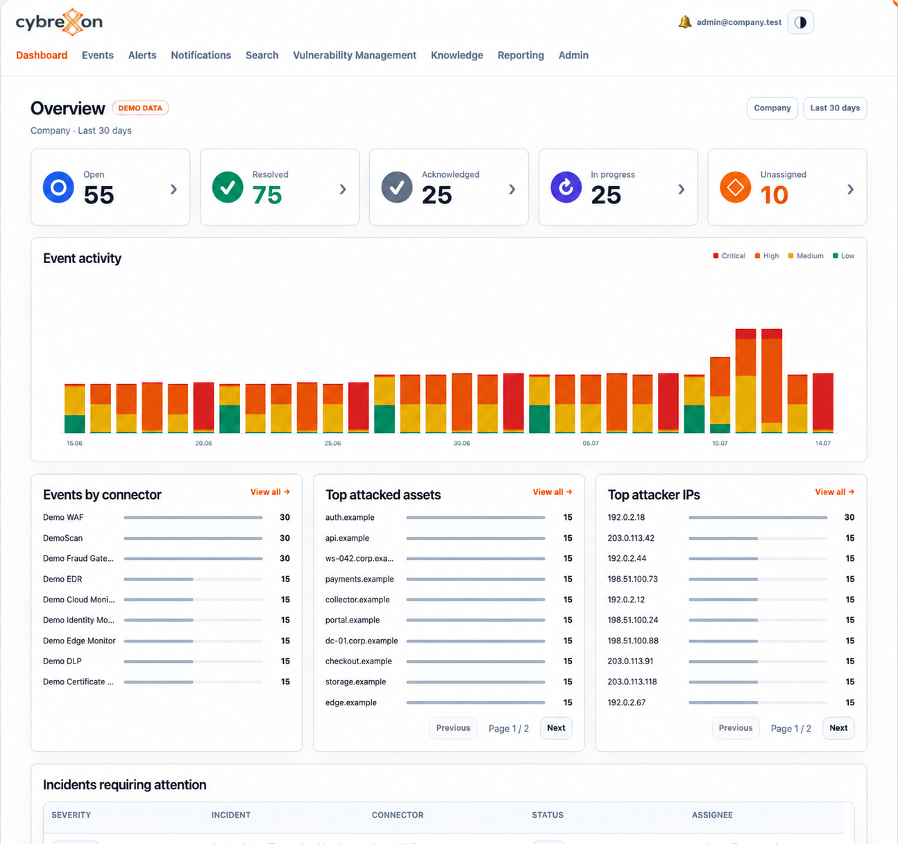Open the Notifications tab

pyautogui.click(x=201, y=56)
